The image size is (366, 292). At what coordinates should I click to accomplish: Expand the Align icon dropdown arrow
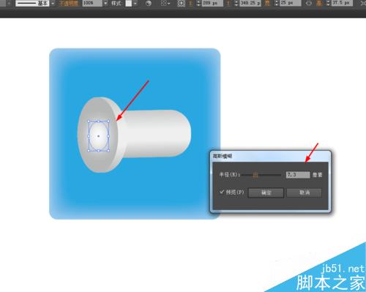pyautogui.click(x=168, y=4)
